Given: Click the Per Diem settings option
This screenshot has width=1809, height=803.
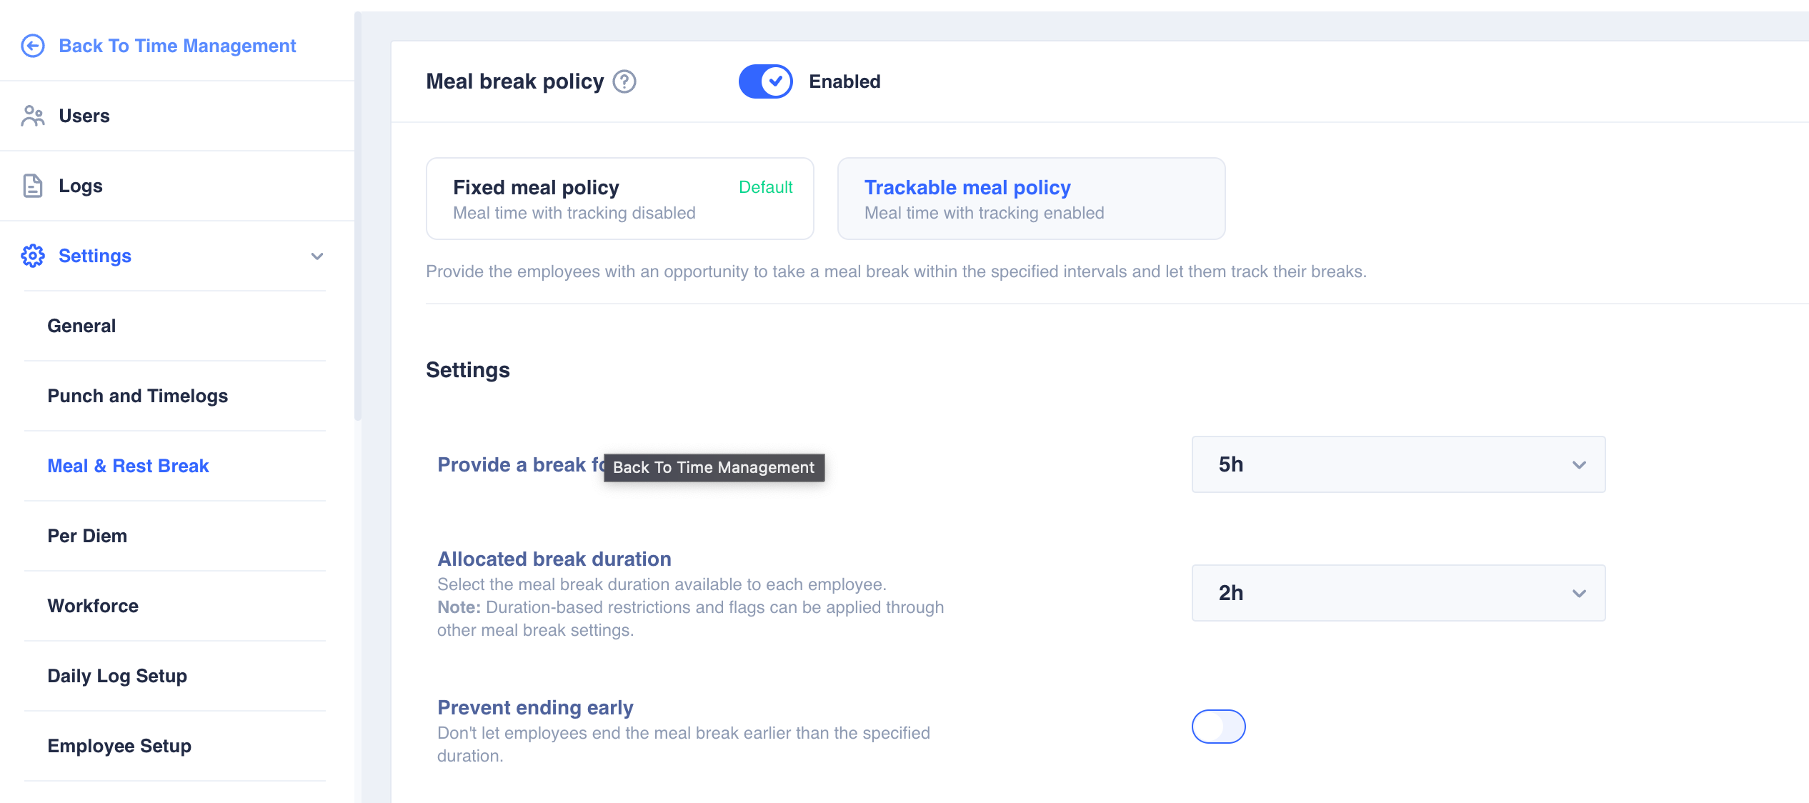Looking at the screenshot, I should click(86, 535).
